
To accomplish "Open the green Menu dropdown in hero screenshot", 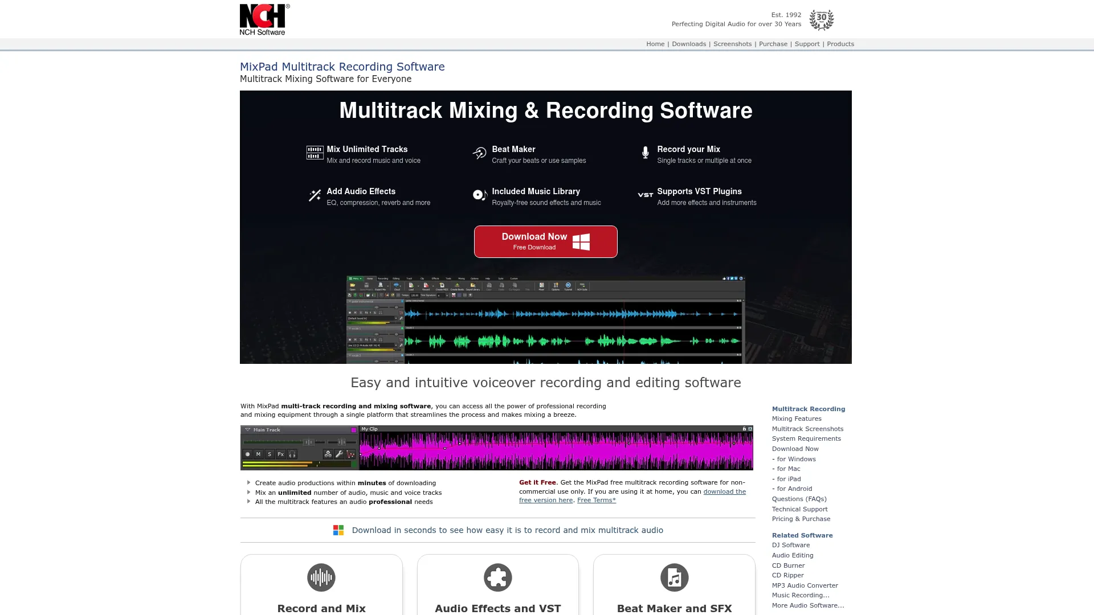I will coord(355,278).
